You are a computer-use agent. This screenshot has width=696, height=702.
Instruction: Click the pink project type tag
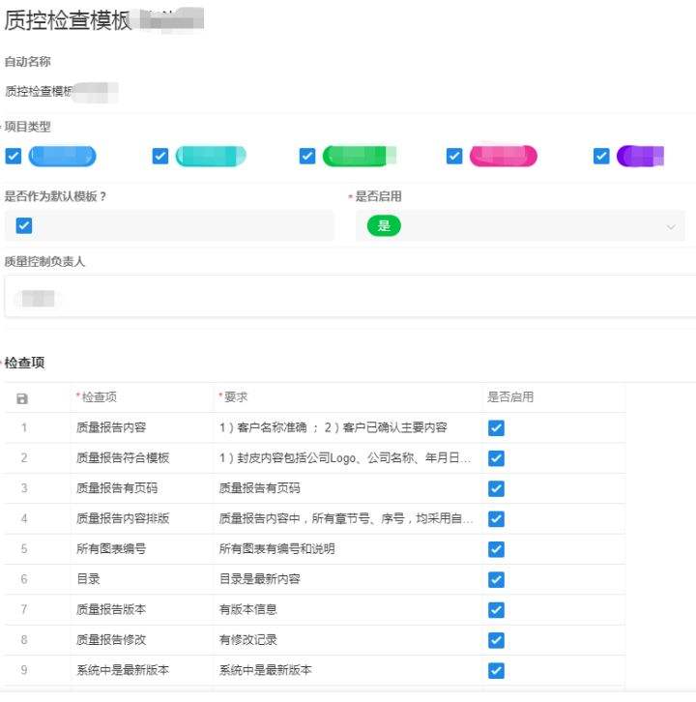pyautogui.click(x=503, y=156)
